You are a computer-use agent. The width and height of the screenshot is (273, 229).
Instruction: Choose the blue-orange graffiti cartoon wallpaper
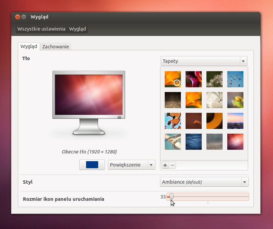(173, 121)
